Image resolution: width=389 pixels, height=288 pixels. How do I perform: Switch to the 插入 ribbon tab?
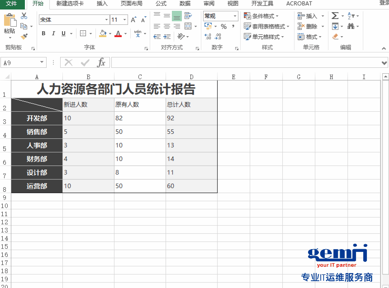tap(101, 4)
